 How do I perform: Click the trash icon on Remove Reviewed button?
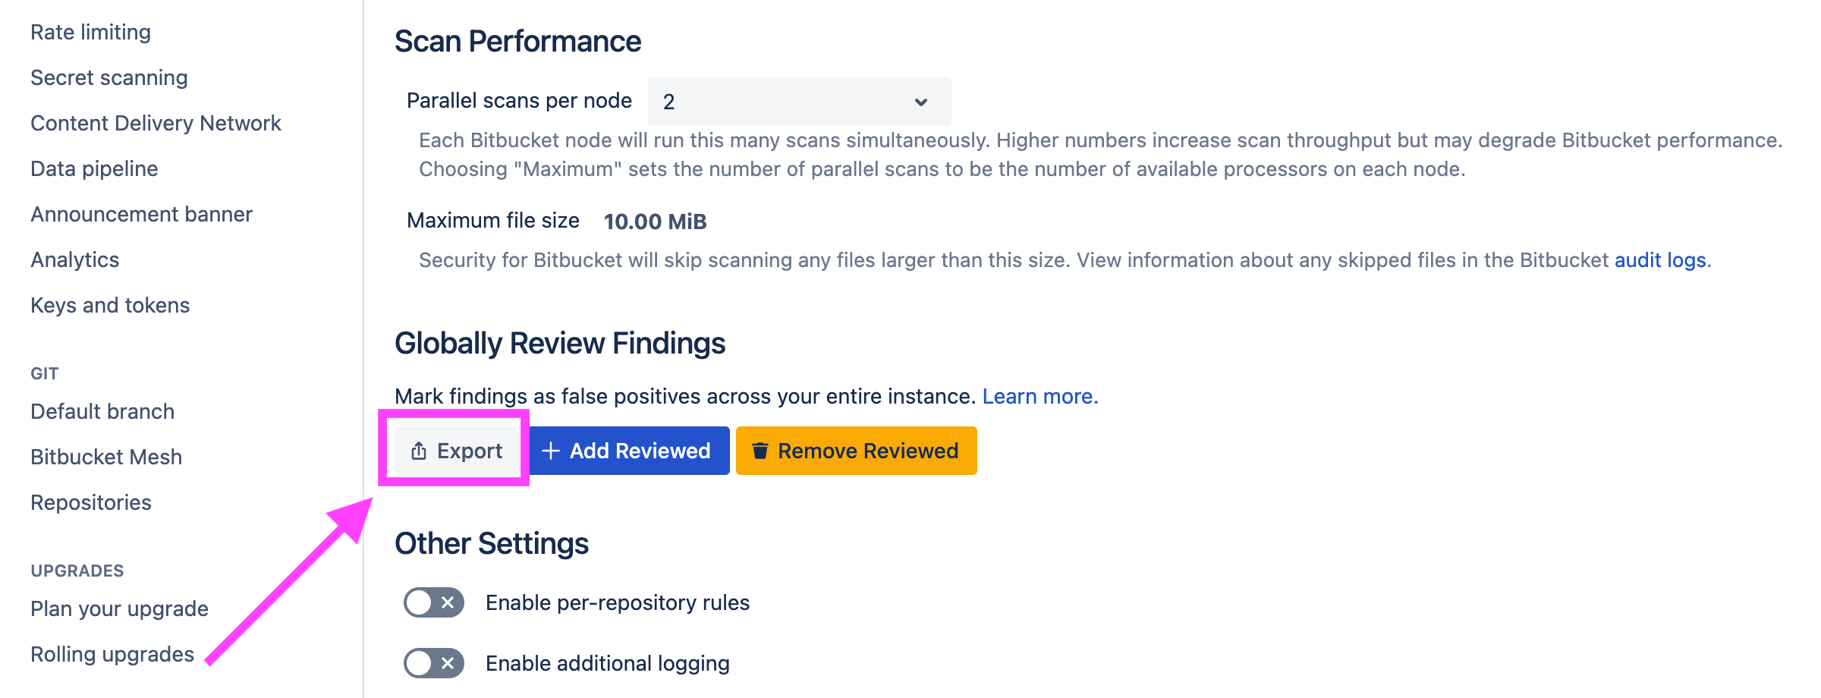tap(760, 450)
